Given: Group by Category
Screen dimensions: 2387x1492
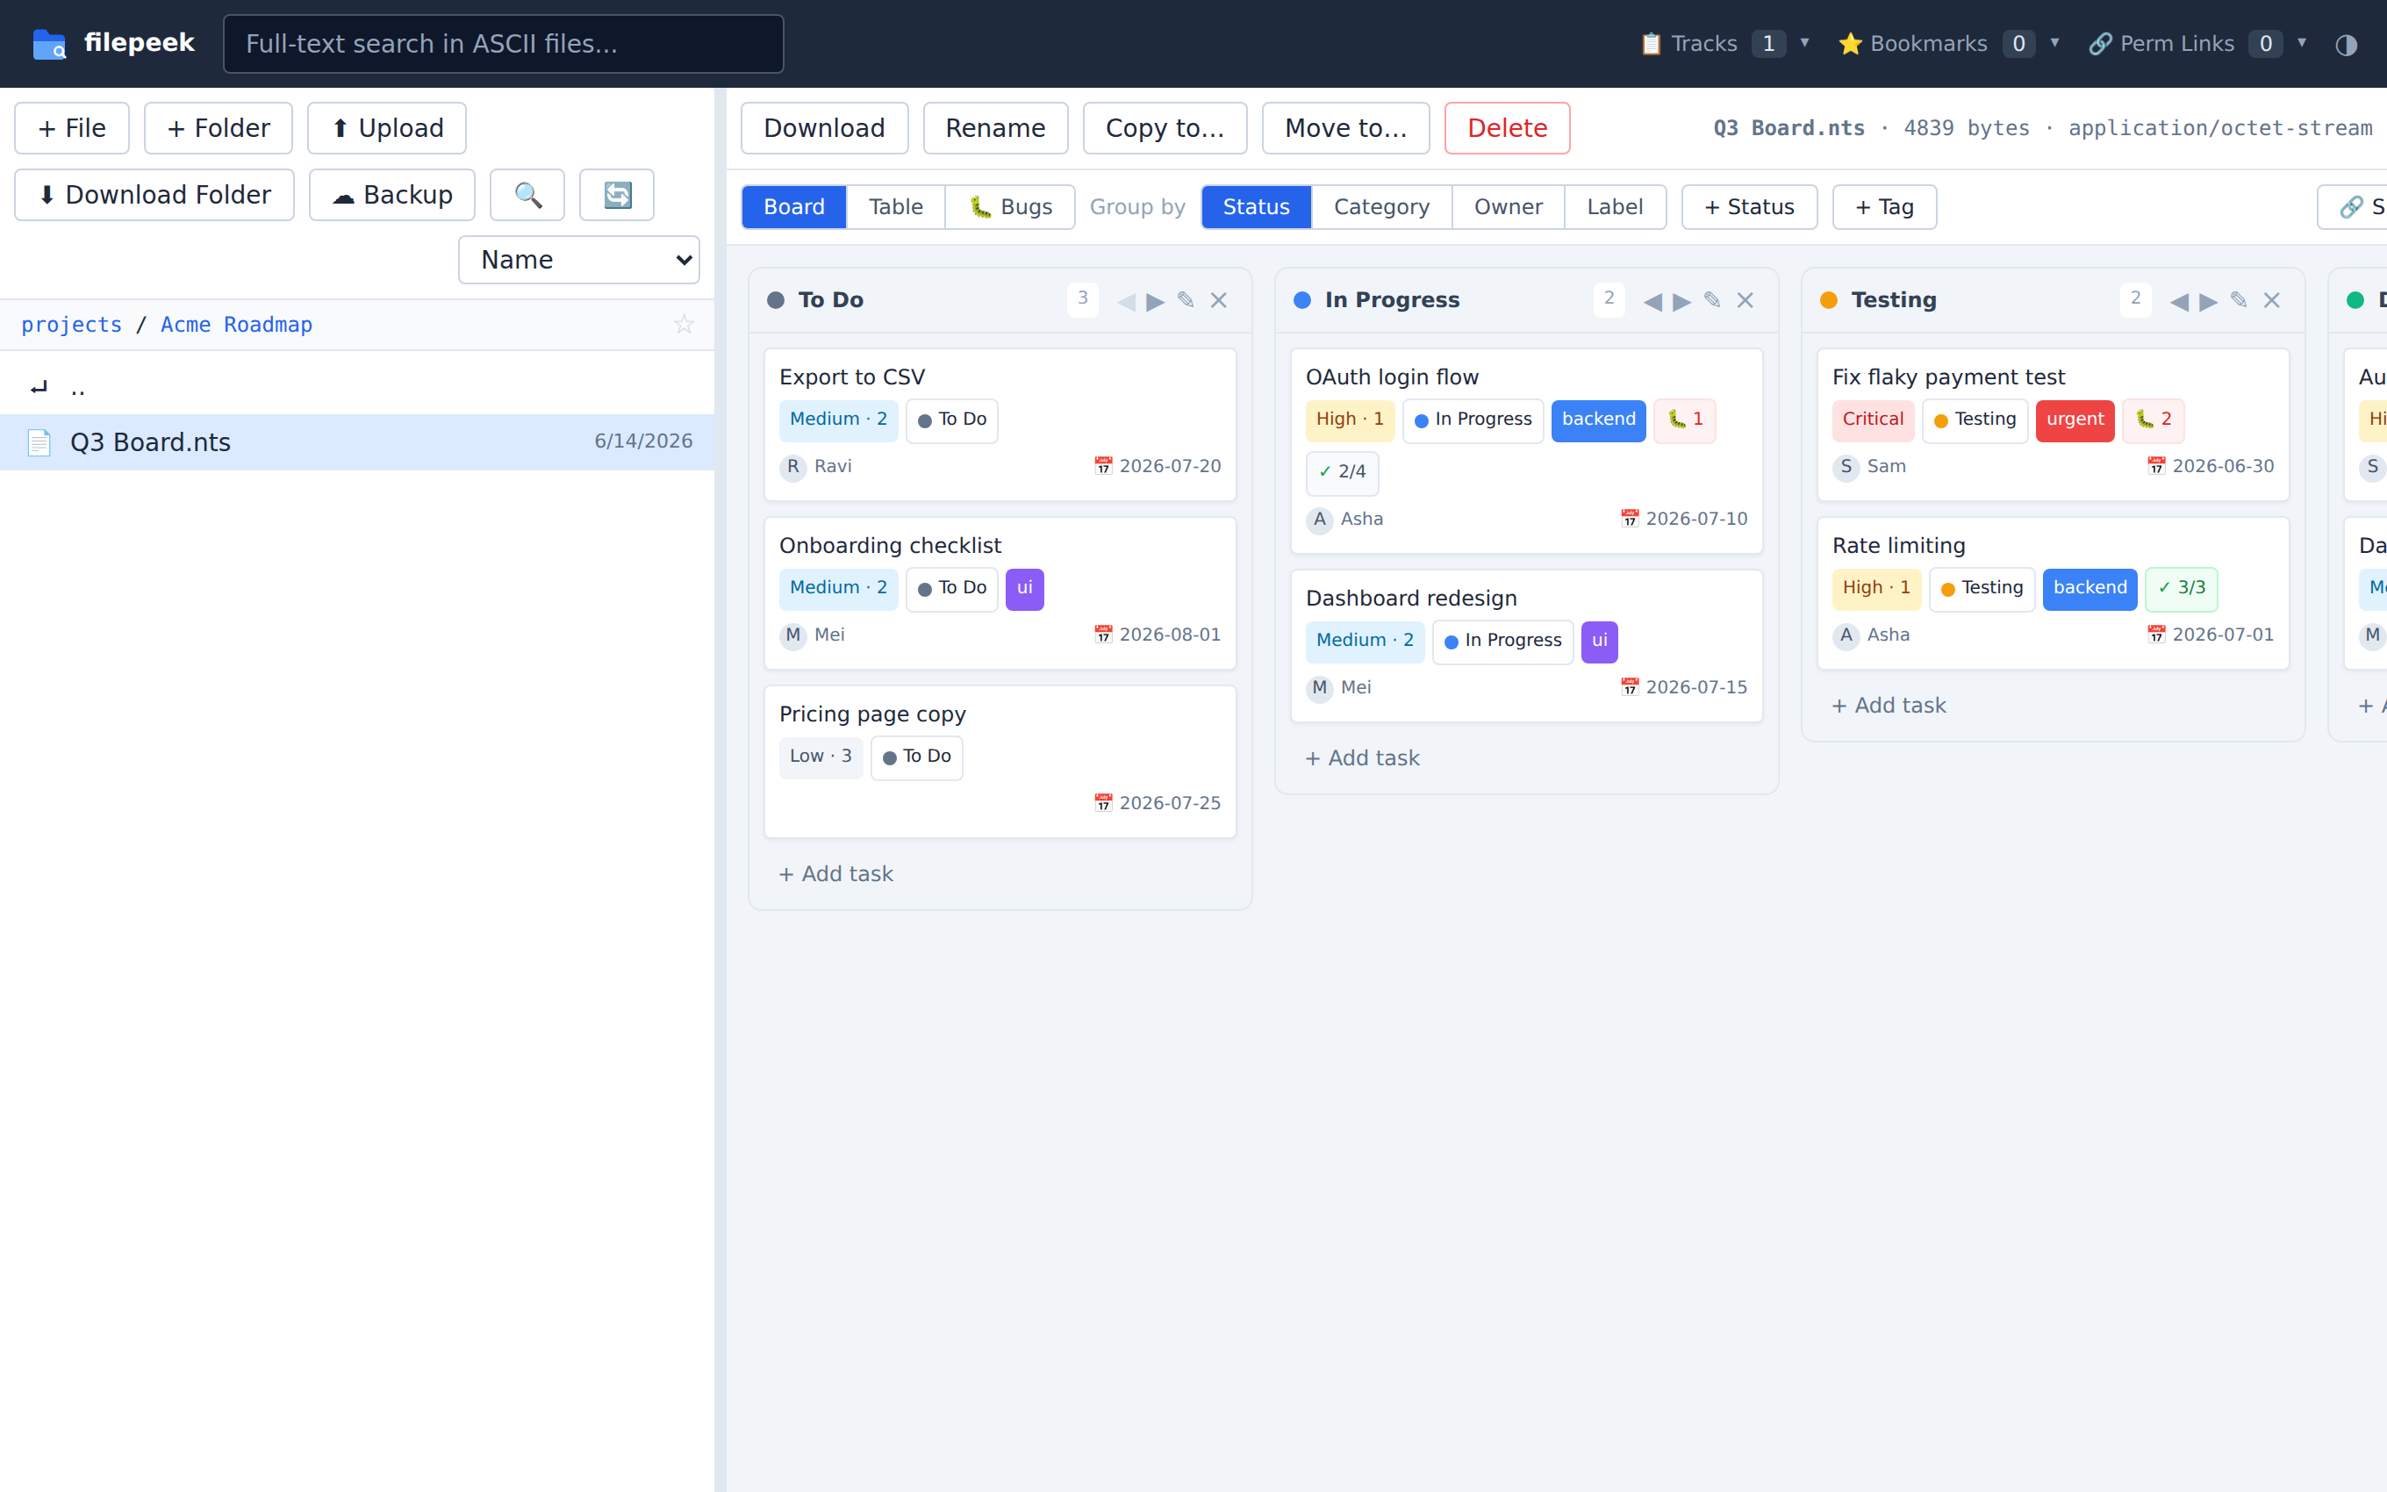Looking at the screenshot, I should point(1382,207).
